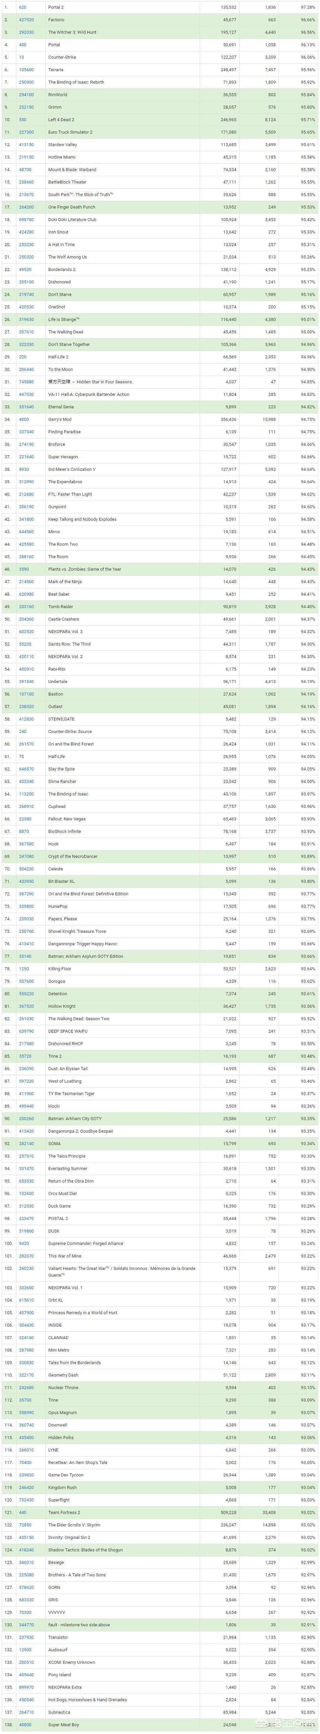Open app ID 268910 for Cuphead

(26, 806)
